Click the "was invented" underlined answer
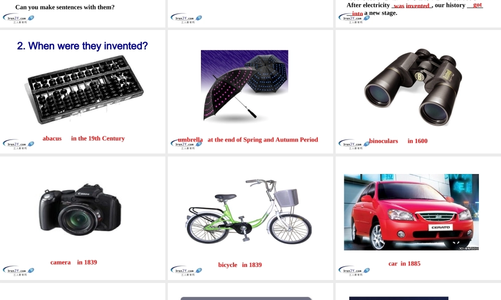 (411, 5)
